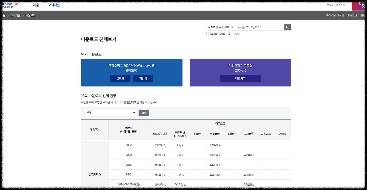This screenshot has width=367, height=190.
Task: Download the 패치파일 for 2014 VP version
Action: (180, 184)
